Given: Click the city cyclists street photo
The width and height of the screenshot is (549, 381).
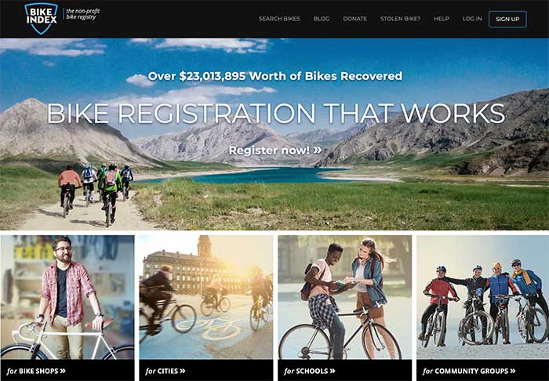Looking at the screenshot, I should (205, 297).
